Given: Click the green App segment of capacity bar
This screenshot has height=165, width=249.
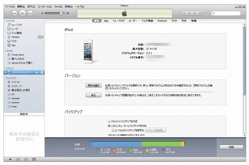Looking at the screenshot, I should click(161, 144).
